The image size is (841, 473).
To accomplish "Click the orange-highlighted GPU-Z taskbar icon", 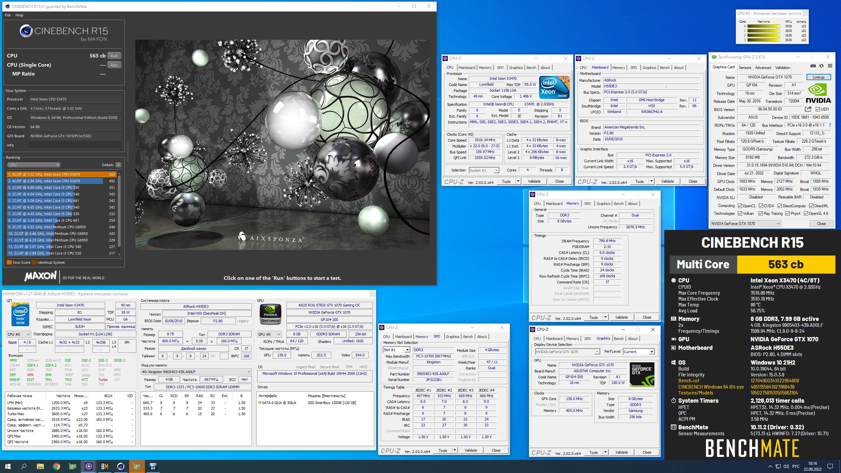I will [x=137, y=466].
